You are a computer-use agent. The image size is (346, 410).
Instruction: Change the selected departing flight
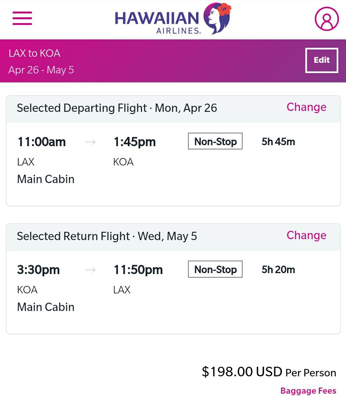pyautogui.click(x=306, y=107)
